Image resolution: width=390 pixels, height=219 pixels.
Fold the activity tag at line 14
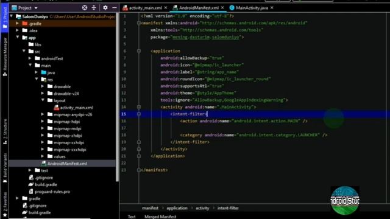(x=139, y=107)
